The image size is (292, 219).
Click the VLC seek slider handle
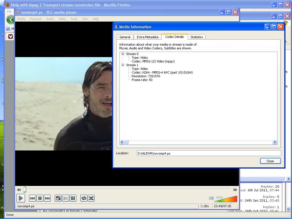click(x=25, y=190)
